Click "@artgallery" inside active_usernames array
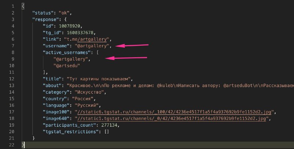The width and height of the screenshot is (294, 149). click(x=71, y=59)
